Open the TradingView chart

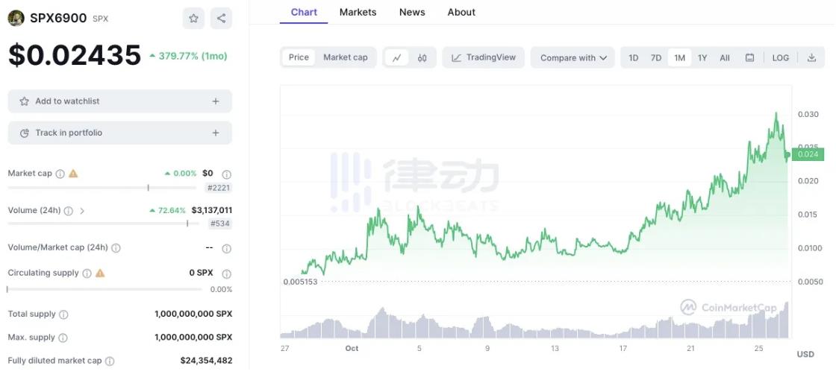pos(484,57)
